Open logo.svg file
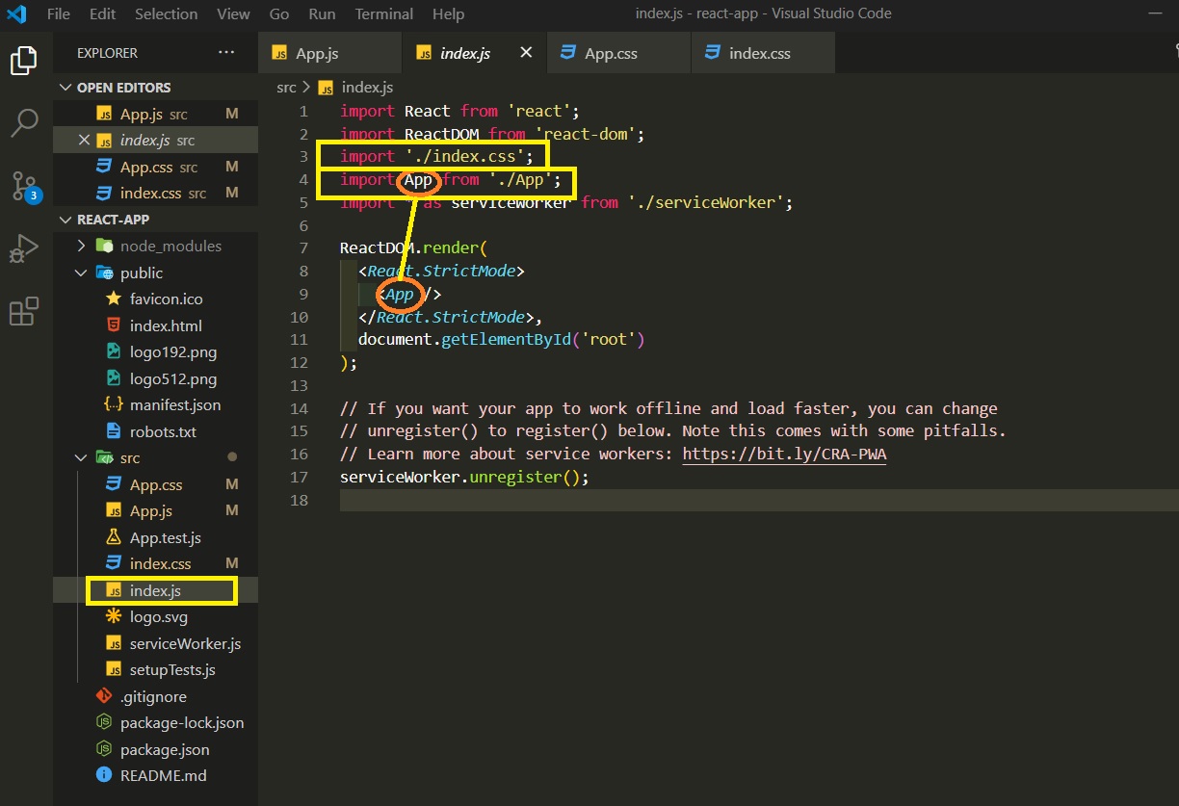 point(154,617)
